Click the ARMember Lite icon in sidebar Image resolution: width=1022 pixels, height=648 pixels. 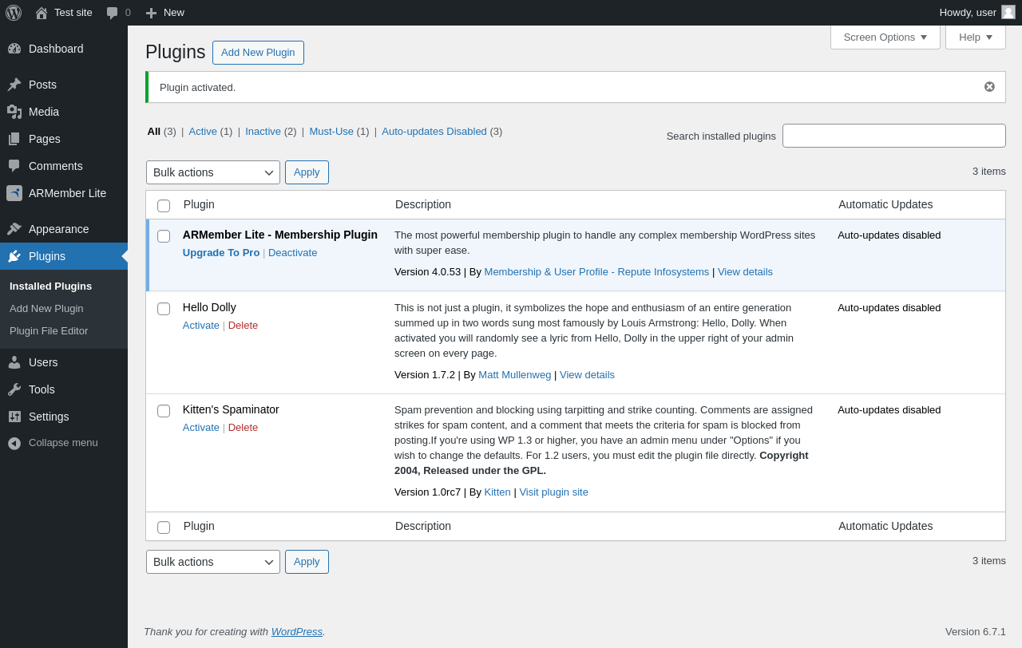tap(14, 193)
